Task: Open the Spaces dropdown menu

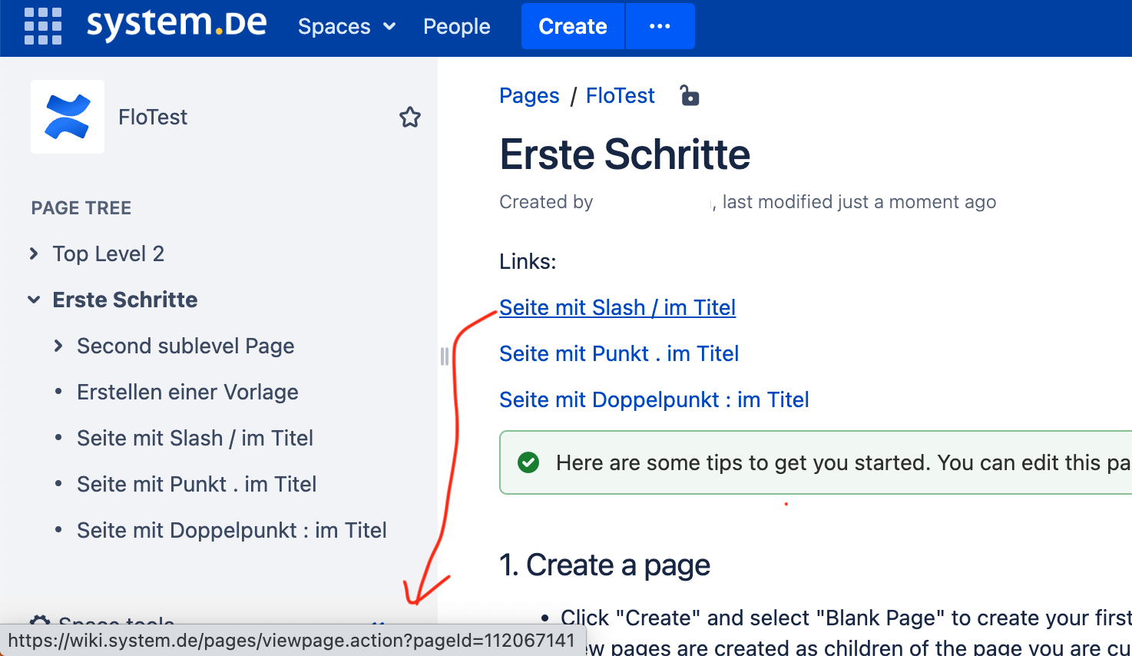Action: tap(346, 26)
